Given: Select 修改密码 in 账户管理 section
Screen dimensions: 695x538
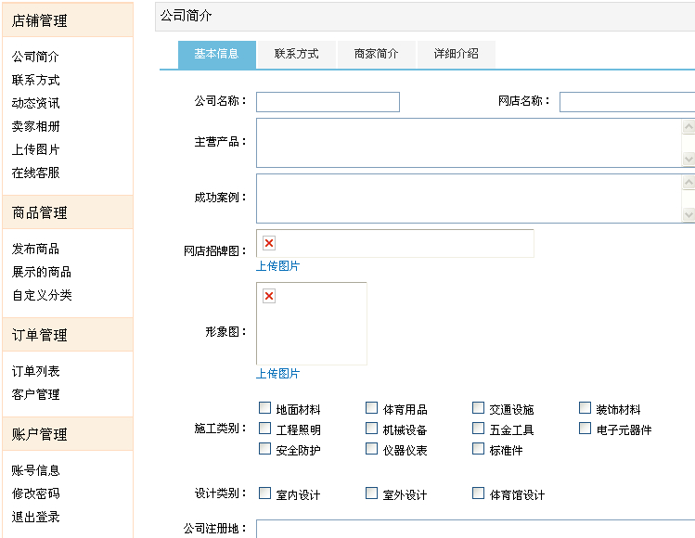Looking at the screenshot, I should (36, 493).
